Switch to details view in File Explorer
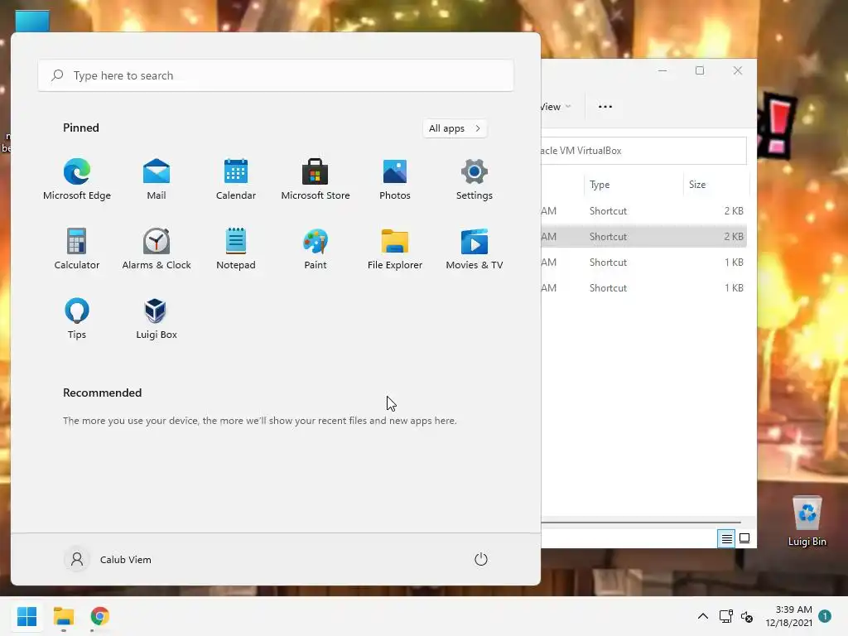Image resolution: width=848 pixels, height=636 pixels. [x=726, y=538]
